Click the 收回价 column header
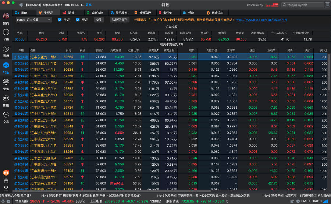The width and height of the screenshot is (331, 204). (x=99, y=50)
